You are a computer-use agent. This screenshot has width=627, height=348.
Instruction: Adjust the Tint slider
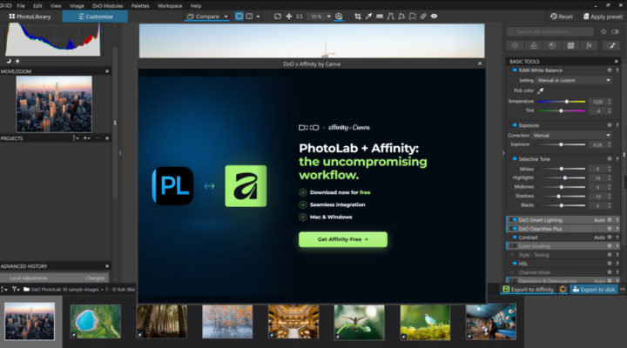coord(562,110)
